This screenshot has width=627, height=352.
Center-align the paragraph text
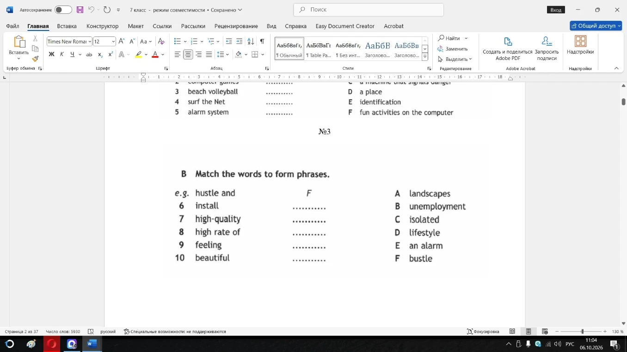[188, 54]
